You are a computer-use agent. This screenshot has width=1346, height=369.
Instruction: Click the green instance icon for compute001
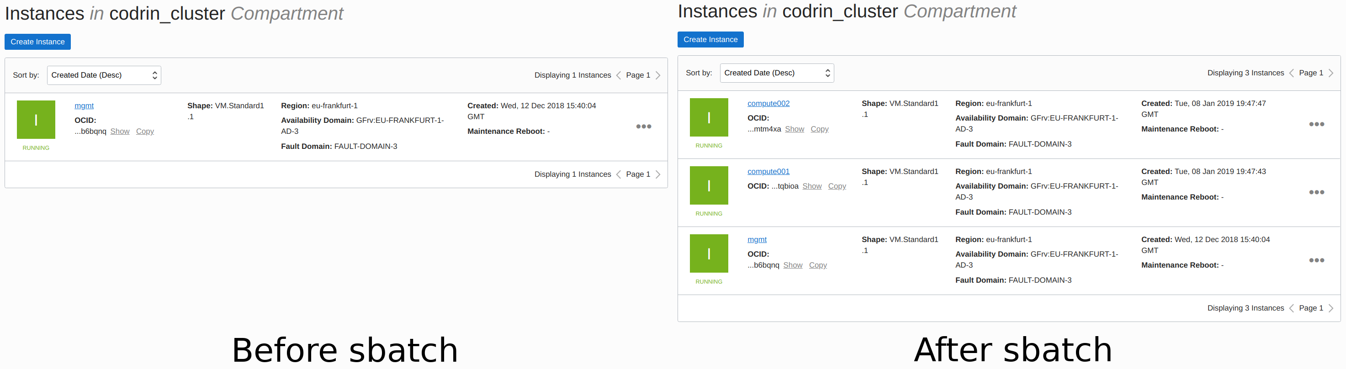point(709,185)
